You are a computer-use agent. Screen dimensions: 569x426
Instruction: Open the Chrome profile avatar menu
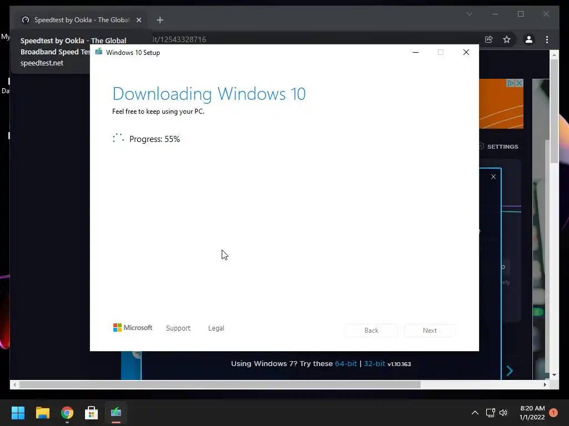pyautogui.click(x=529, y=39)
